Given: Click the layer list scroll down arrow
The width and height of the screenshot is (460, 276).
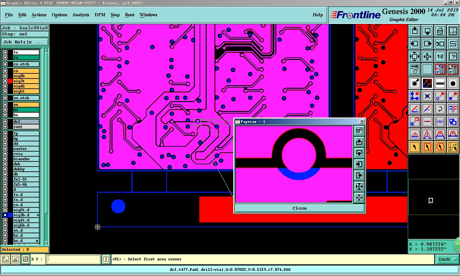Looking at the screenshot, I should (x=47, y=243).
